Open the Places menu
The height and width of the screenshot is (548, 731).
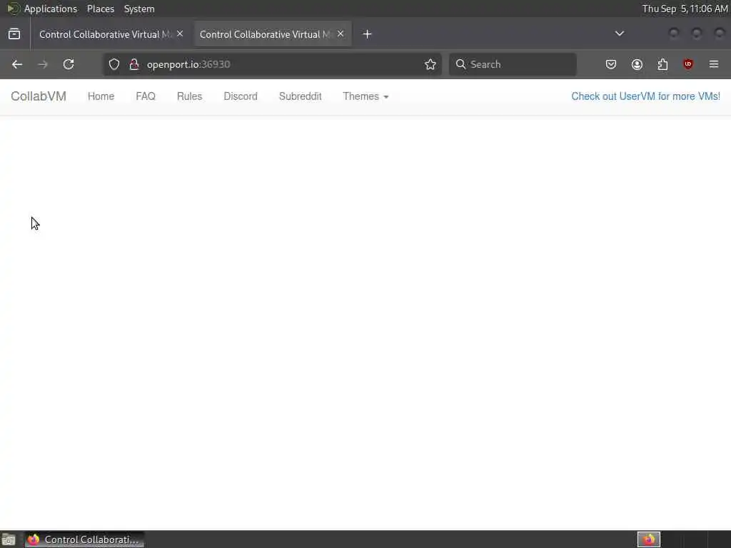coord(101,9)
